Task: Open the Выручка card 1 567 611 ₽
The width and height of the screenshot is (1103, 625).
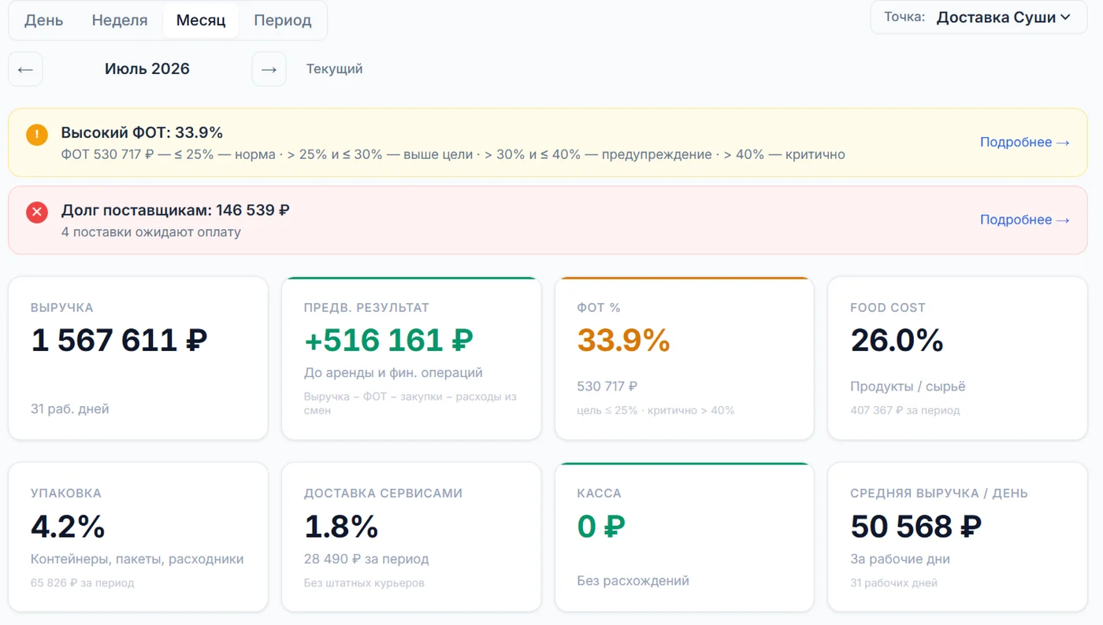Action: click(x=138, y=358)
